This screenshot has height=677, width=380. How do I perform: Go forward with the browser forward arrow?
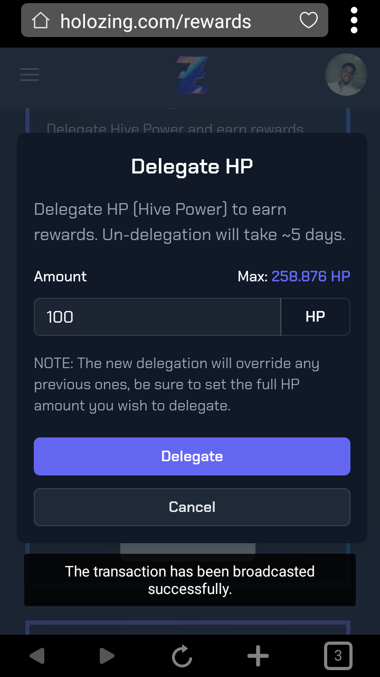[107, 656]
